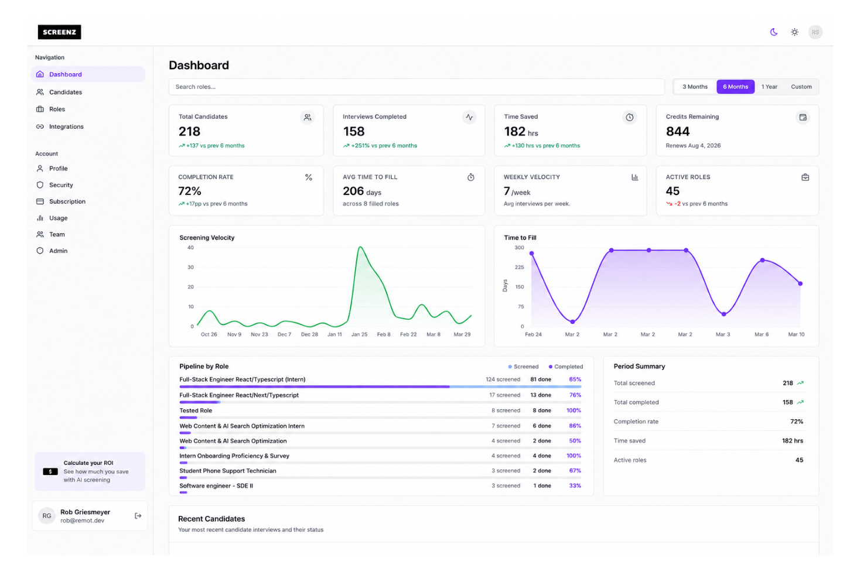Screen dimensions: 867x578
Task: Click the Credits Remaining wallet icon
Action: pos(803,118)
